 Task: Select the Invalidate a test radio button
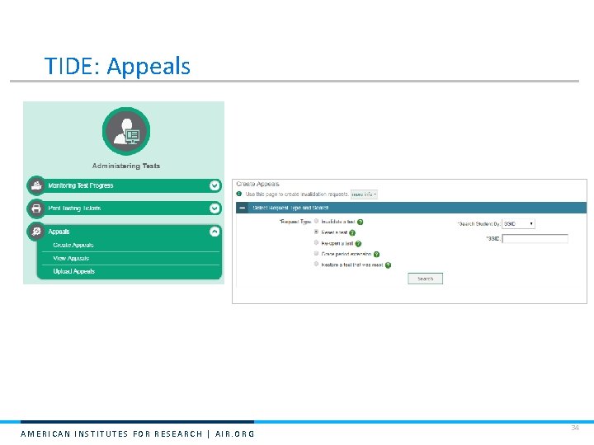coord(316,221)
